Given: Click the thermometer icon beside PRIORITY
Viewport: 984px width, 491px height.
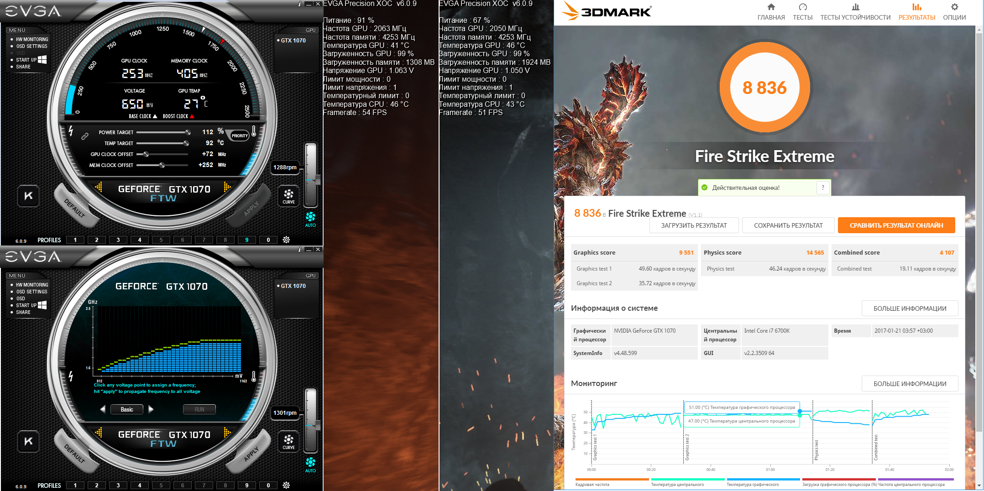Looking at the screenshot, I should [254, 132].
